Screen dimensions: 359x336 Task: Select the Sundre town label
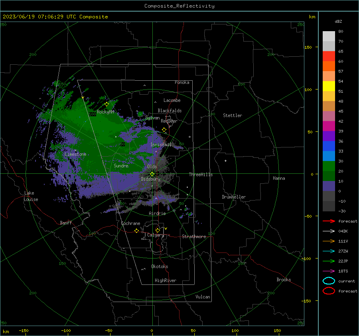[121, 165]
